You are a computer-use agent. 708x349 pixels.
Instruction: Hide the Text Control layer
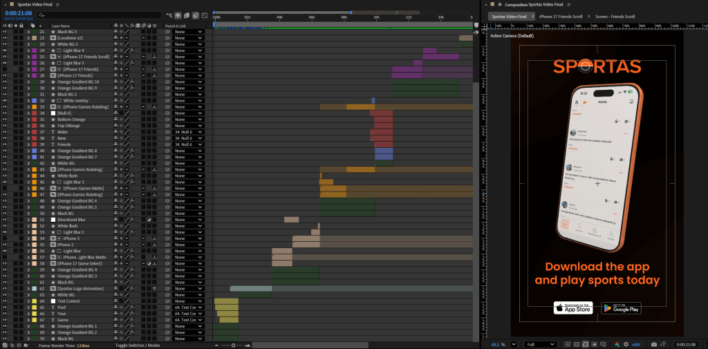coord(5,301)
